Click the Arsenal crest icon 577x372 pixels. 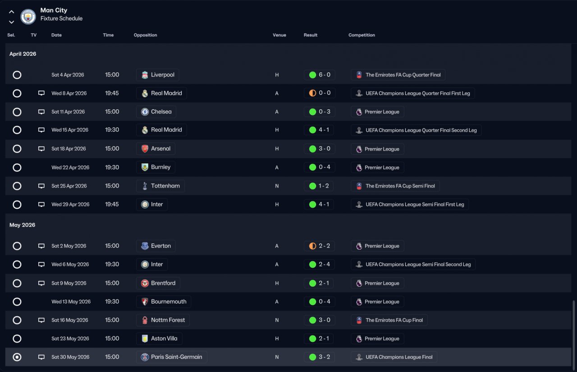pos(145,148)
